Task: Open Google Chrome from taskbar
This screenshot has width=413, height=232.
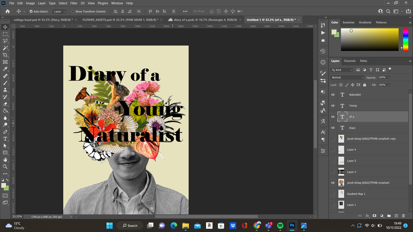Action: click(256, 225)
